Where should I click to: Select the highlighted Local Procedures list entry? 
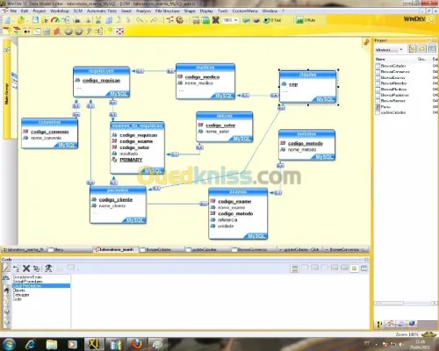coord(41,286)
